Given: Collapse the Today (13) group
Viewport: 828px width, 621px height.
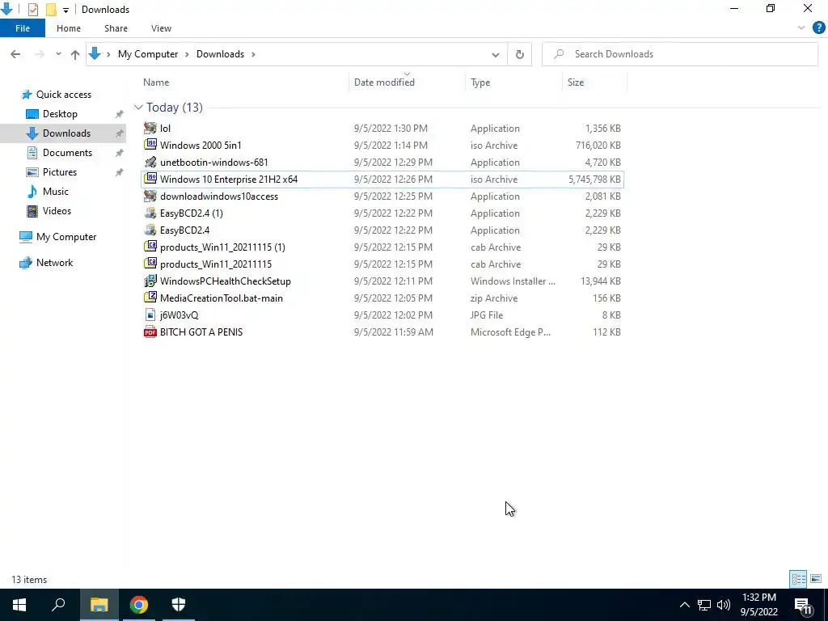Looking at the screenshot, I should pos(138,108).
